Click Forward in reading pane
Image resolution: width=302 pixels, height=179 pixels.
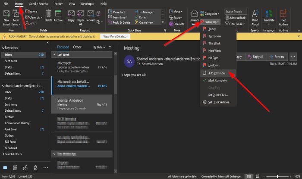(x=277, y=57)
